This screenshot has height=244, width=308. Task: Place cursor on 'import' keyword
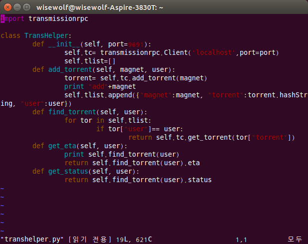(12, 19)
